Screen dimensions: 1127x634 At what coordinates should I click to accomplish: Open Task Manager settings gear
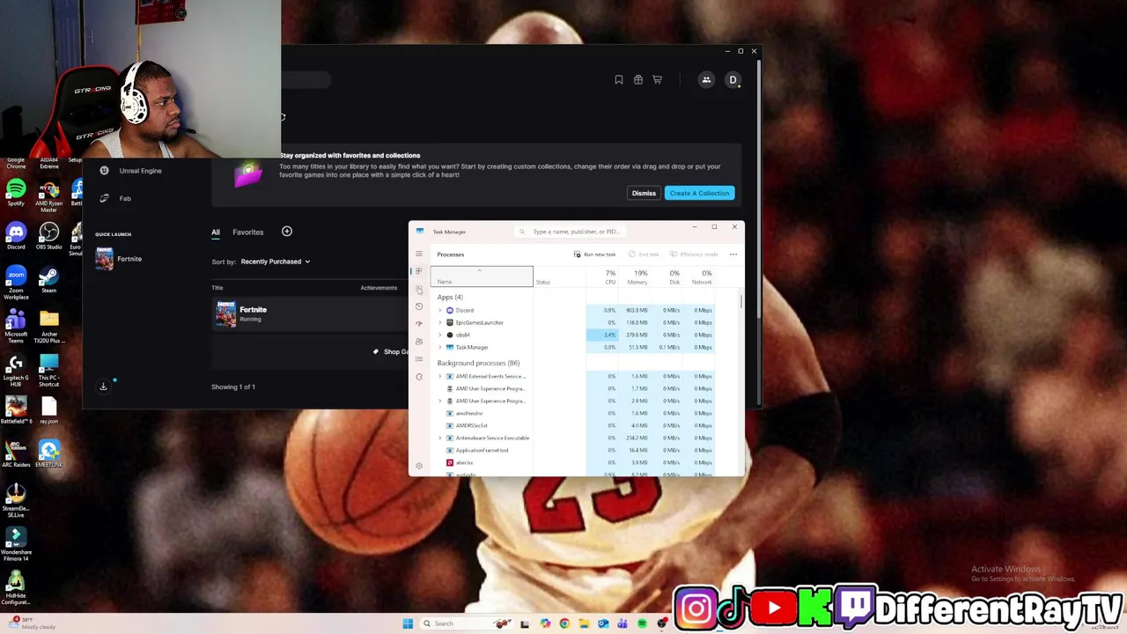pyautogui.click(x=419, y=466)
